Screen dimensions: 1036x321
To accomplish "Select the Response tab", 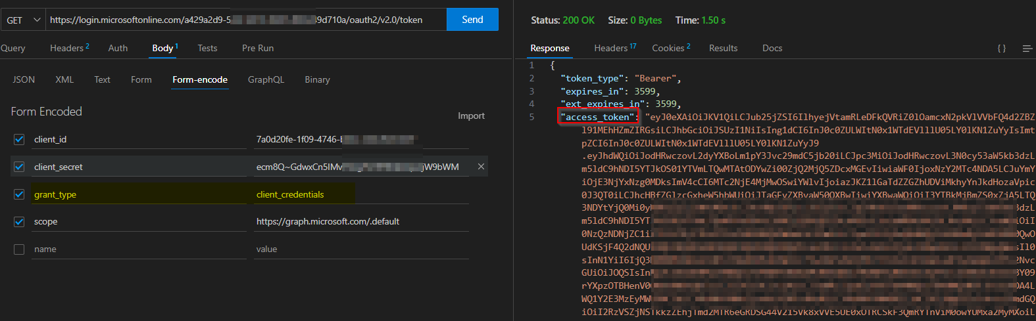I will pyautogui.click(x=550, y=48).
